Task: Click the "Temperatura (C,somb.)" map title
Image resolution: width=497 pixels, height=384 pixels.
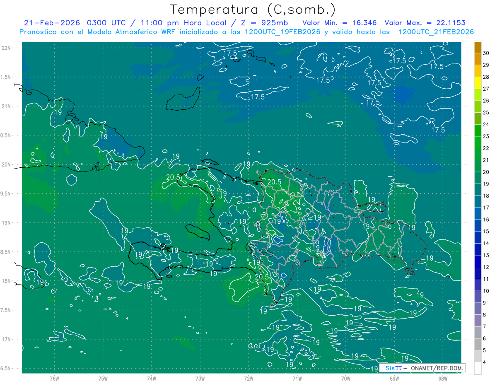Action: [x=253, y=10]
